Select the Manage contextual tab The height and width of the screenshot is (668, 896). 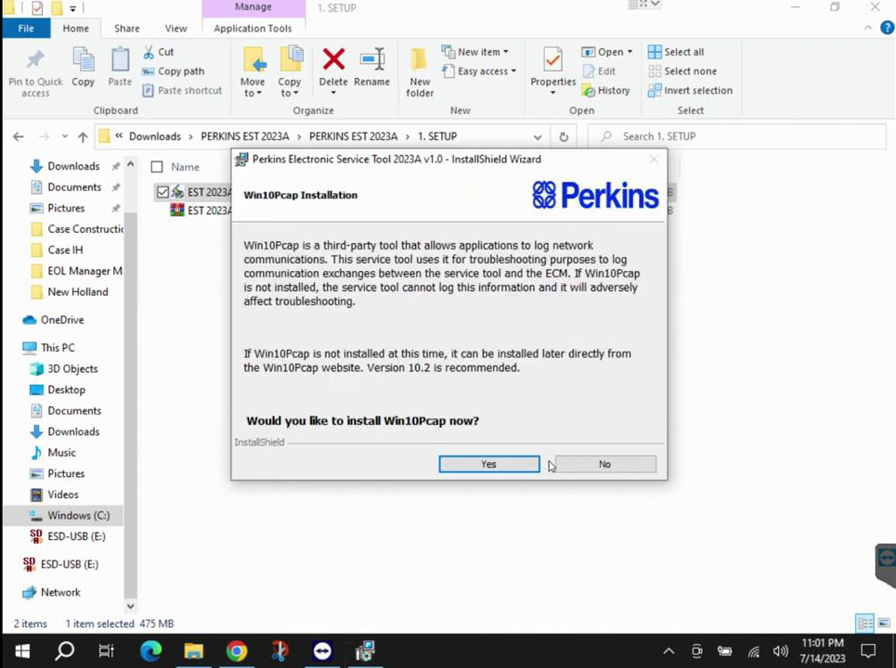[x=253, y=6]
